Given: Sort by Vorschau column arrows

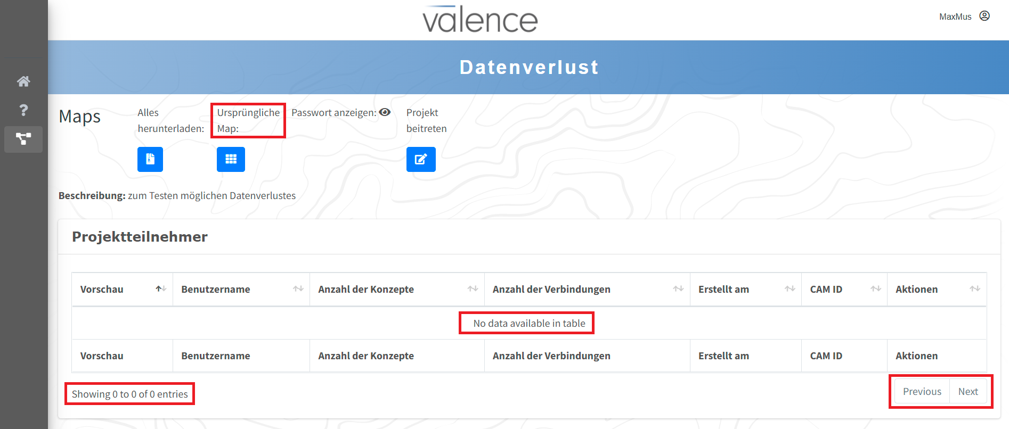Looking at the screenshot, I should 161,289.
